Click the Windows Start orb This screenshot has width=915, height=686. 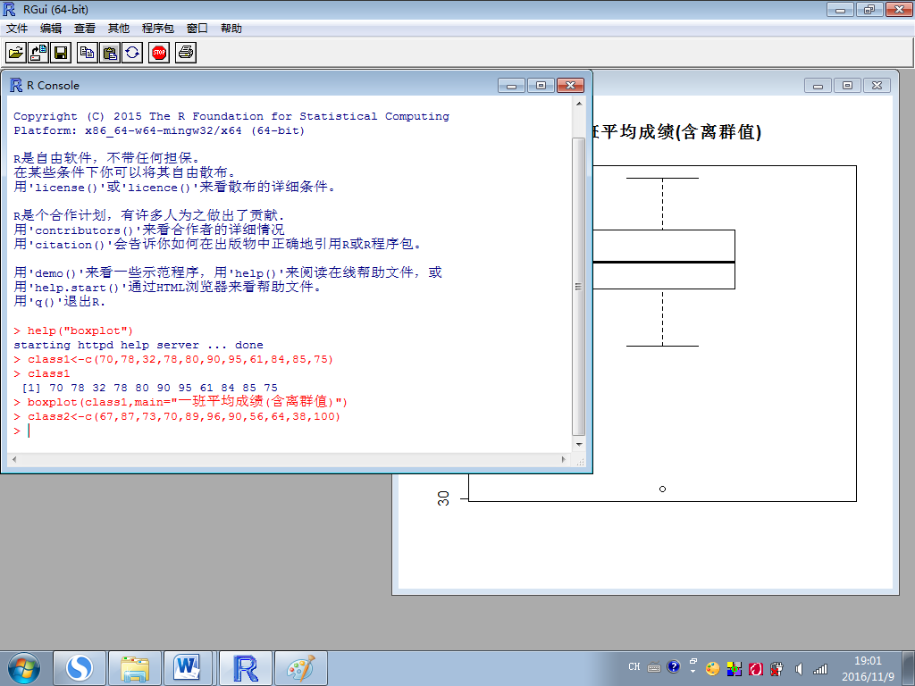click(24, 668)
